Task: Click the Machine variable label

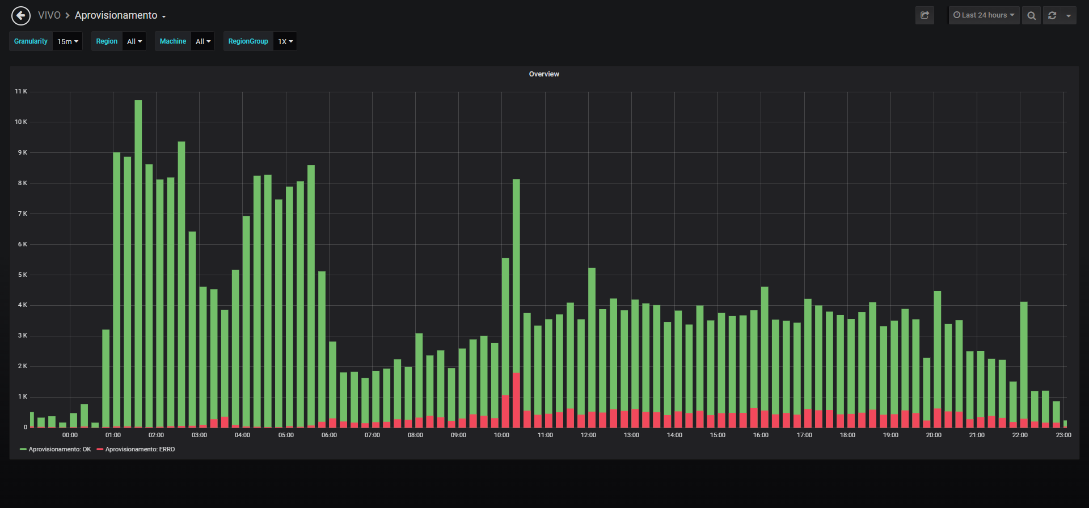Action: pos(173,41)
